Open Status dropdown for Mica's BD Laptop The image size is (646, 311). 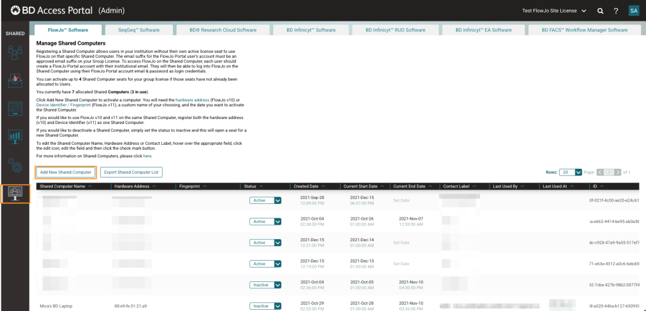click(278, 306)
